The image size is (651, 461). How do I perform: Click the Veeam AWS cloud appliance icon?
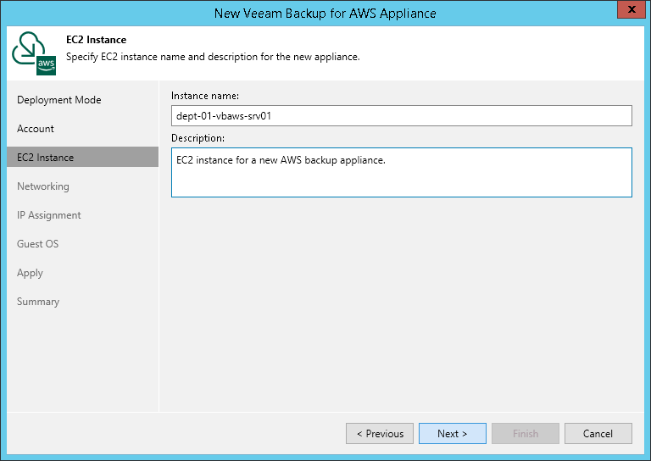(x=34, y=53)
